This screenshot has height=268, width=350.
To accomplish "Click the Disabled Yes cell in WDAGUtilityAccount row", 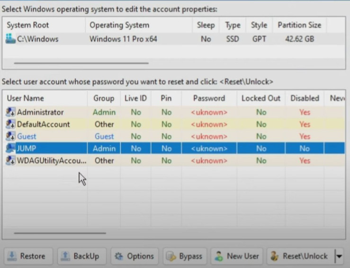I will coord(305,161).
